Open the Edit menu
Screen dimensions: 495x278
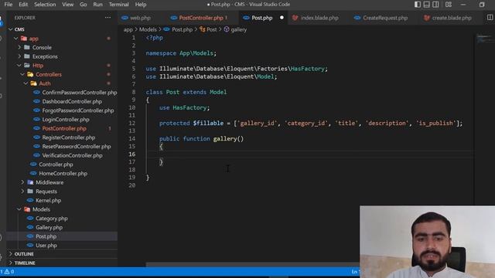pos(23,5)
